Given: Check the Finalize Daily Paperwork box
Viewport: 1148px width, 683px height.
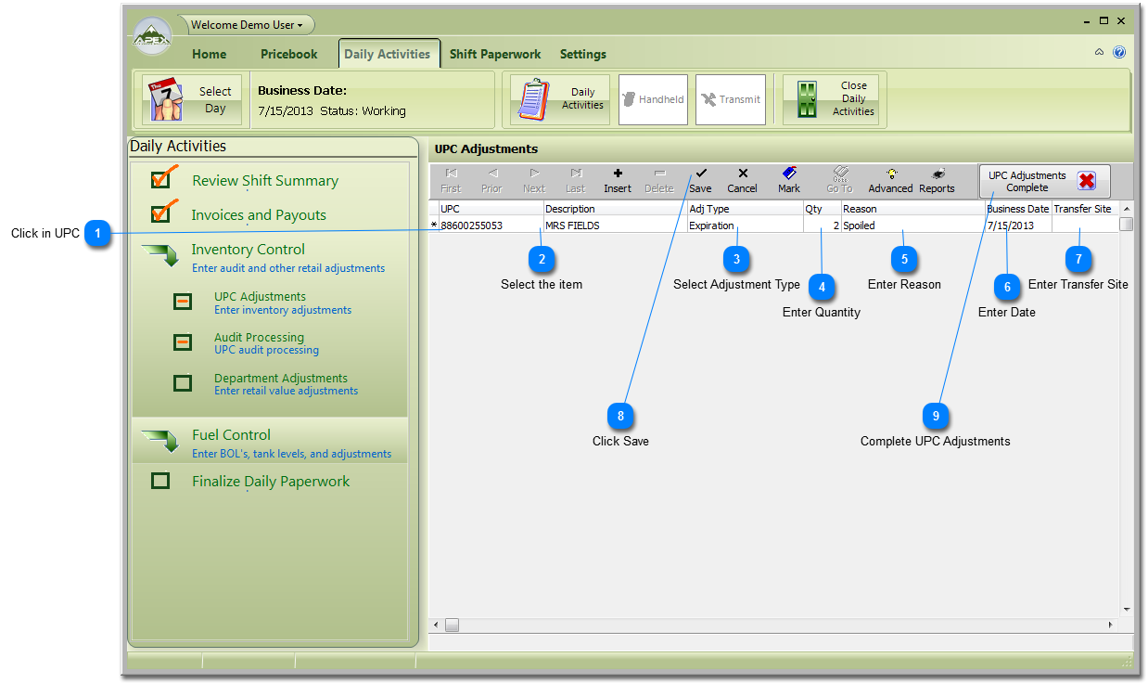Looking at the screenshot, I should (160, 481).
